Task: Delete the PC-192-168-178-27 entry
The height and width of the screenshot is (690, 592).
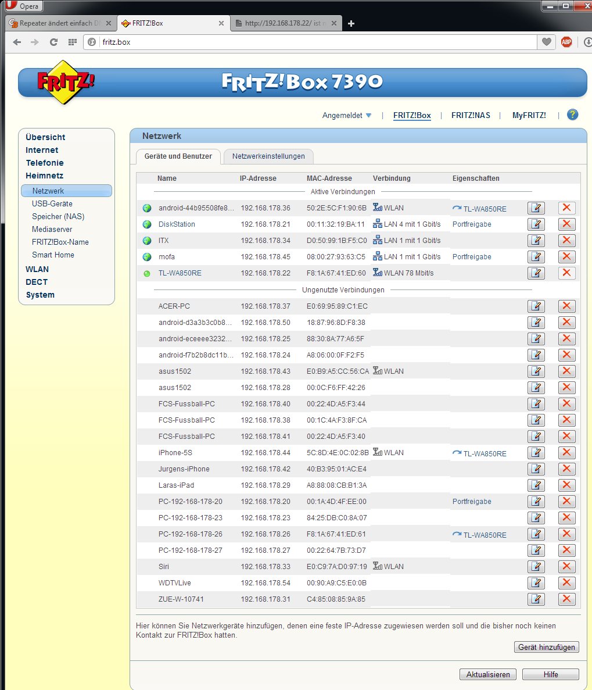Action: 566,550
